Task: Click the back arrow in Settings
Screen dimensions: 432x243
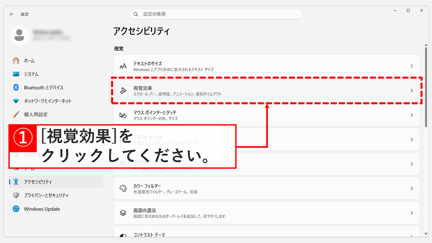Action: click(x=11, y=14)
